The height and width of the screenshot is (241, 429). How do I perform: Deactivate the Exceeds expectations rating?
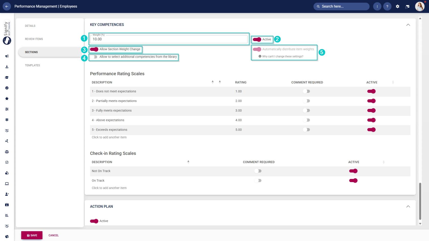[x=371, y=130]
